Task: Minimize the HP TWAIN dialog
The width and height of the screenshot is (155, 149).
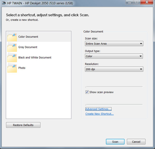Action: click(x=129, y=2)
